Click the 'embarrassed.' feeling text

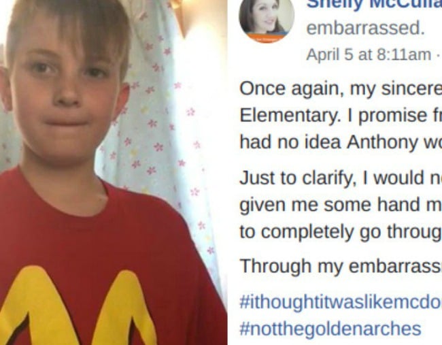(x=366, y=28)
